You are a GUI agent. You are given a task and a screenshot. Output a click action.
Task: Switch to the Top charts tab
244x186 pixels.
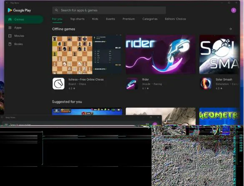77,19
